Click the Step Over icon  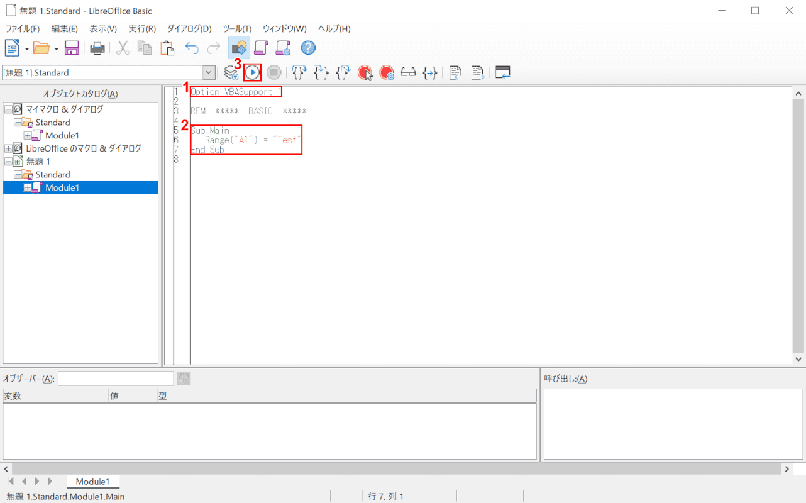[x=321, y=73]
